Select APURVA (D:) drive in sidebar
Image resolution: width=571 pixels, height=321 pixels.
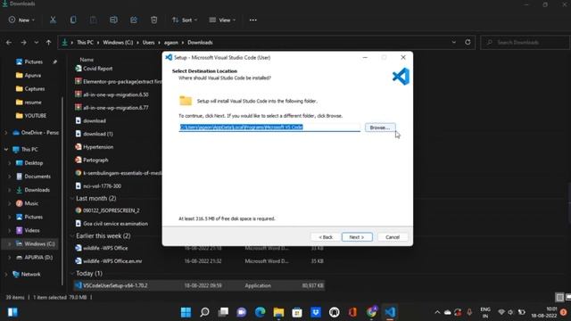tap(38, 258)
